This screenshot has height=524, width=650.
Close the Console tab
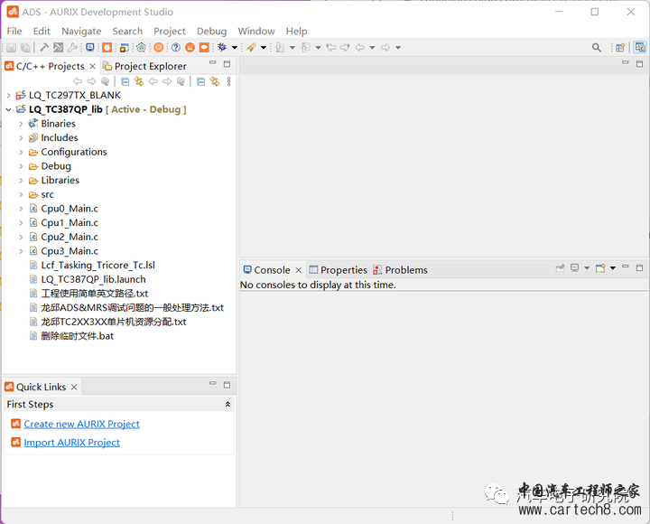[299, 270]
